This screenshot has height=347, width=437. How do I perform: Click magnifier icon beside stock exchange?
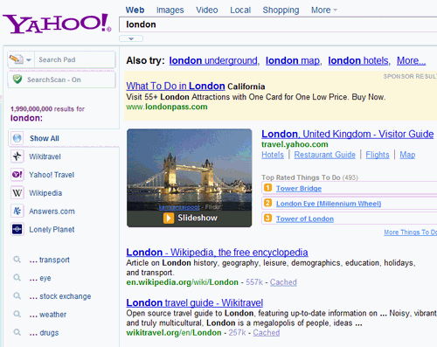click(x=17, y=296)
